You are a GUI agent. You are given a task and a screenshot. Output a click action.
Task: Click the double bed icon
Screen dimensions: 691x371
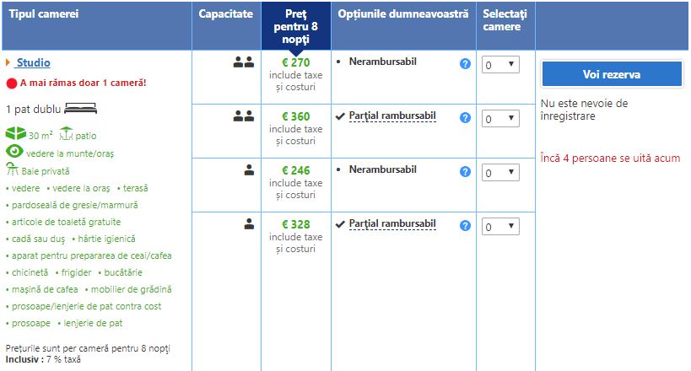point(80,109)
